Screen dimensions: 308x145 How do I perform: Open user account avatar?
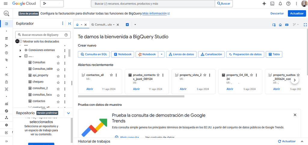click(x=304, y=4)
